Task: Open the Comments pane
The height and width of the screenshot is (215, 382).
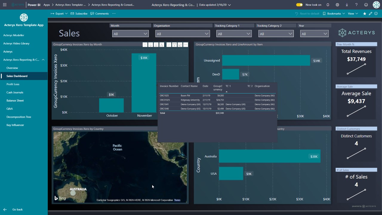Action: 99,13
